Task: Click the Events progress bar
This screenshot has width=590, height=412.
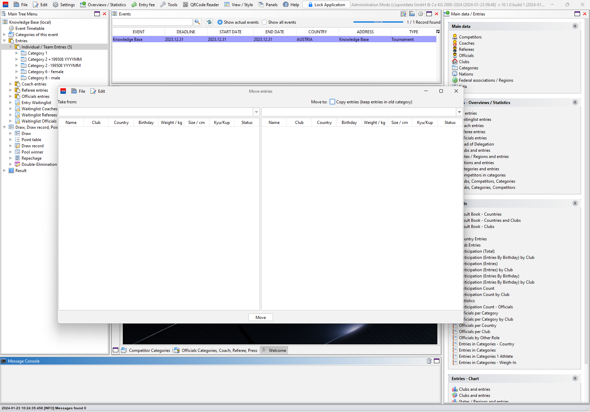Action: pyautogui.click(x=378, y=22)
